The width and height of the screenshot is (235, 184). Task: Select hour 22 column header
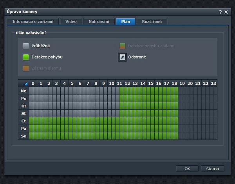click(206, 83)
